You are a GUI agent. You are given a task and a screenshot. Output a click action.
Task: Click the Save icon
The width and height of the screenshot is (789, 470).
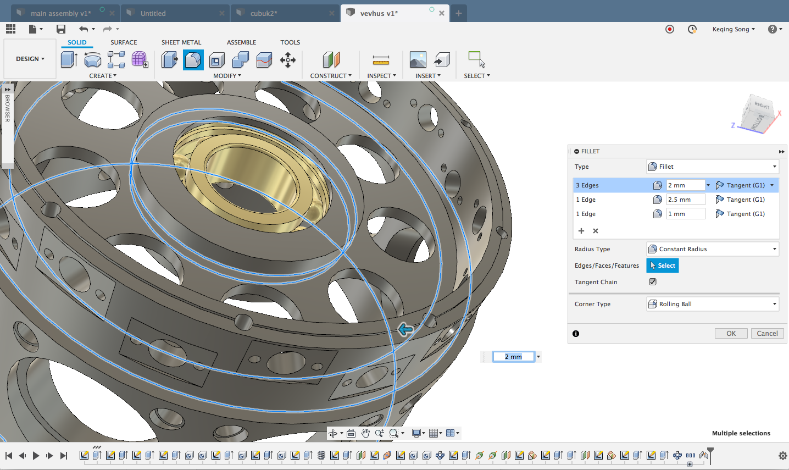pyautogui.click(x=61, y=29)
